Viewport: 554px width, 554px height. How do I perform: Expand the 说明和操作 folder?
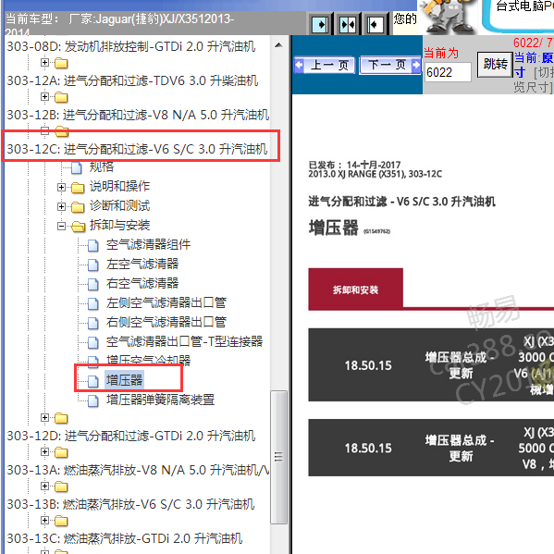coord(61,187)
